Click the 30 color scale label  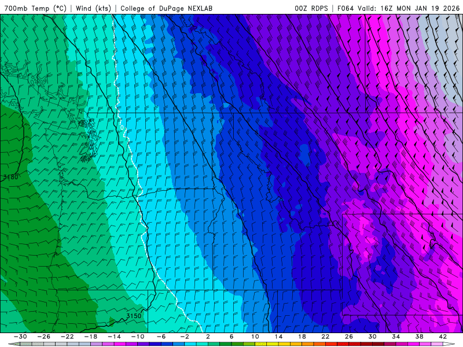click(x=372, y=337)
